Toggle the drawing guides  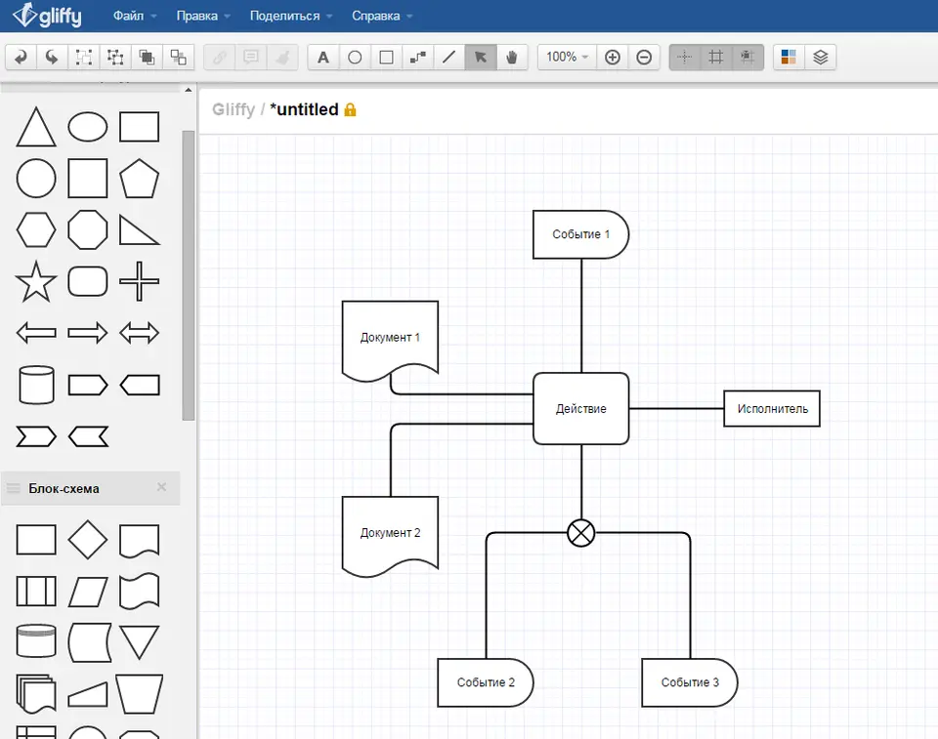685,58
